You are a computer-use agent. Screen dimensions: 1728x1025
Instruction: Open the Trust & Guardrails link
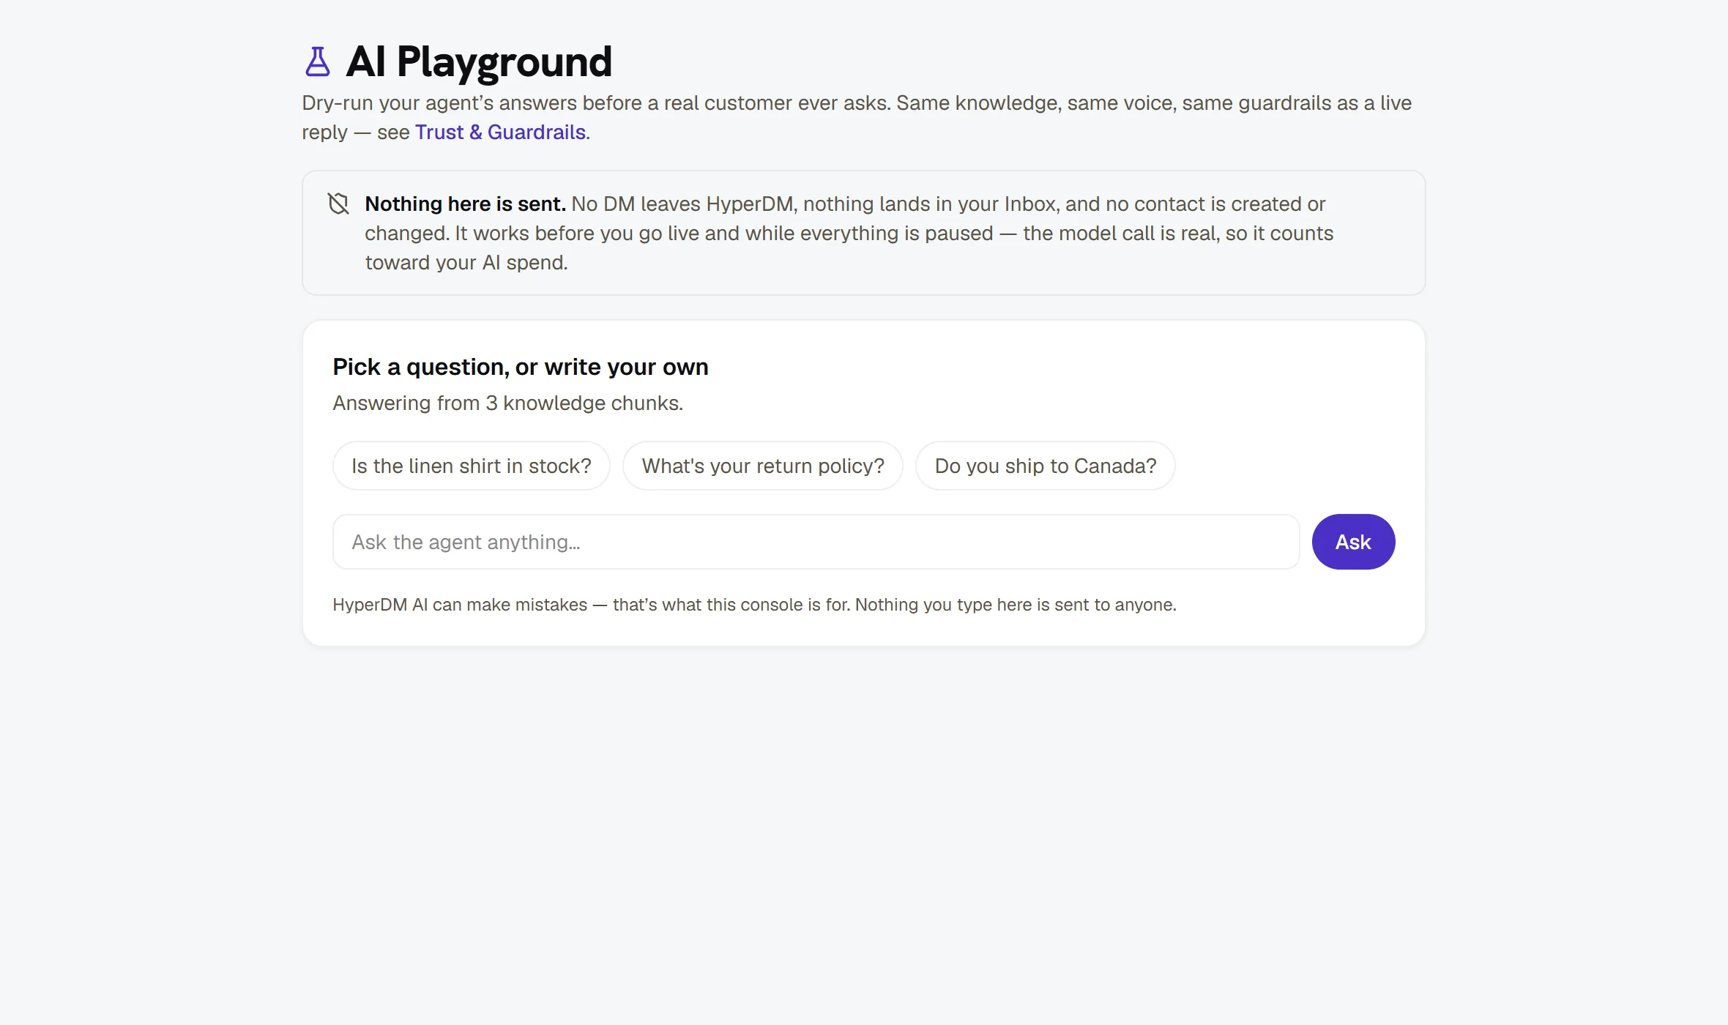pyautogui.click(x=500, y=132)
